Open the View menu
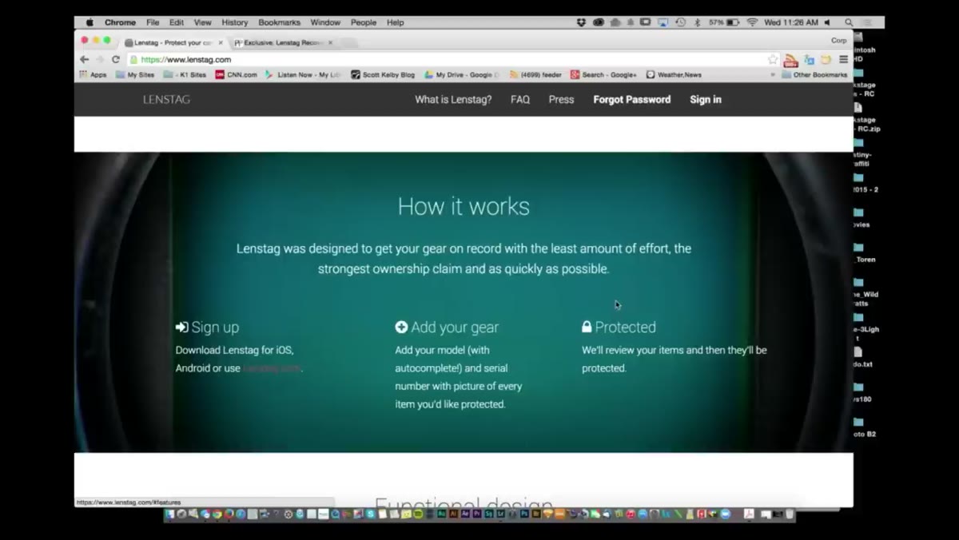The height and width of the screenshot is (540, 959). 203,22
